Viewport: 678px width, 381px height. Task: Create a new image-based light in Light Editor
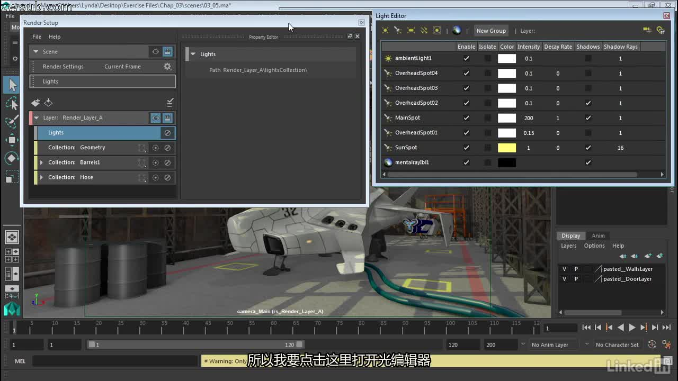[x=457, y=31]
